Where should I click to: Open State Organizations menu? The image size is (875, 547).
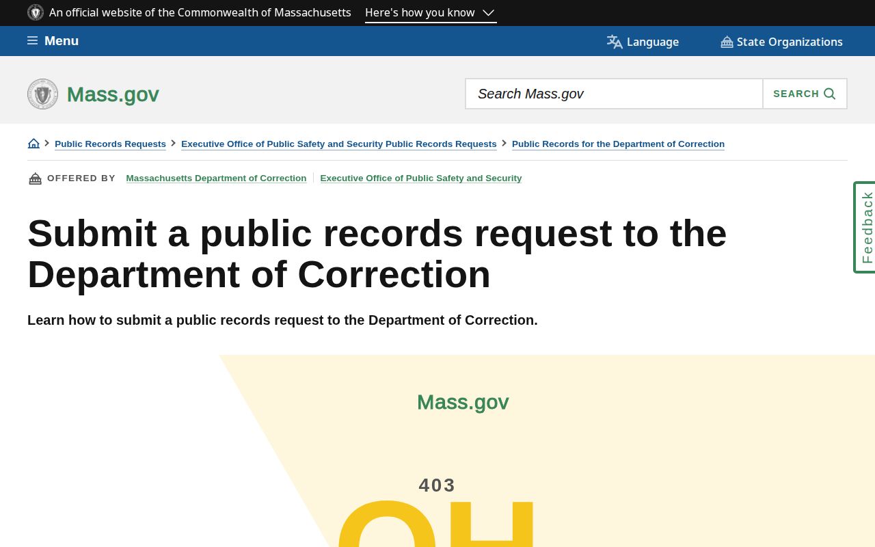coord(781,42)
